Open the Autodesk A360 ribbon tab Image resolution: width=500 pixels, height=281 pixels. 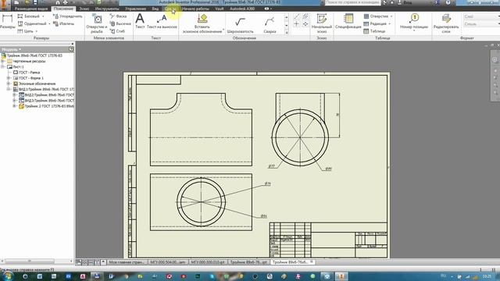pos(242,9)
